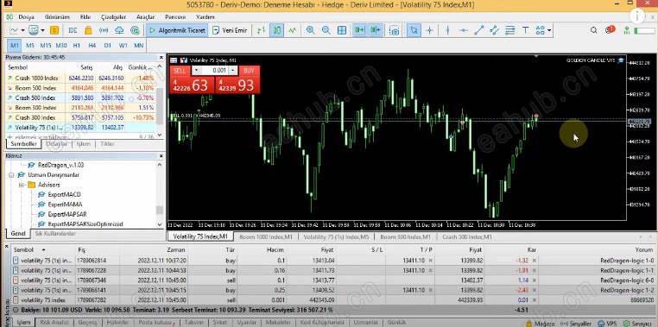Select the MN timeframe

138,45
